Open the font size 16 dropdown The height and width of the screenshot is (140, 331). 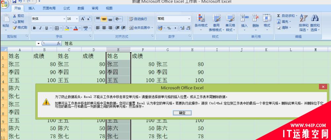coord(77,19)
